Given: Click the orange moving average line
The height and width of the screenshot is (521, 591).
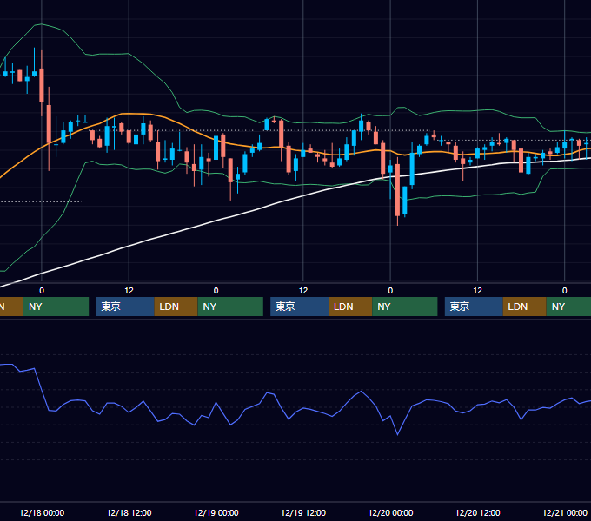Looking at the screenshot, I should (x=136, y=113).
